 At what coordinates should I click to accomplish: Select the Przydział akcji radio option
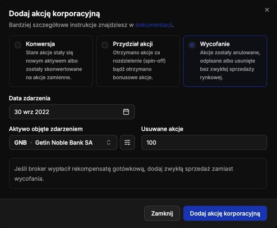105,45
